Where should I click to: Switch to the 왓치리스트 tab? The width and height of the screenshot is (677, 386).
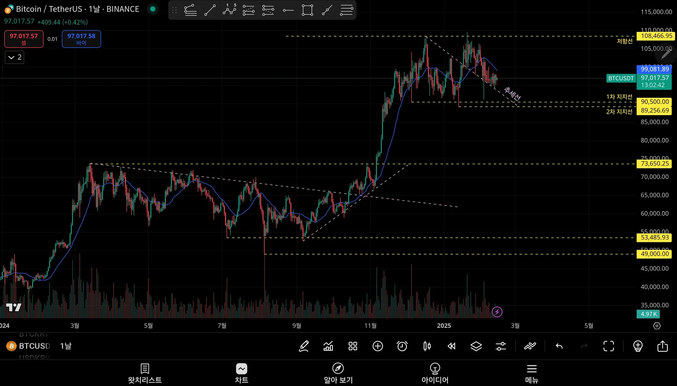click(x=145, y=373)
